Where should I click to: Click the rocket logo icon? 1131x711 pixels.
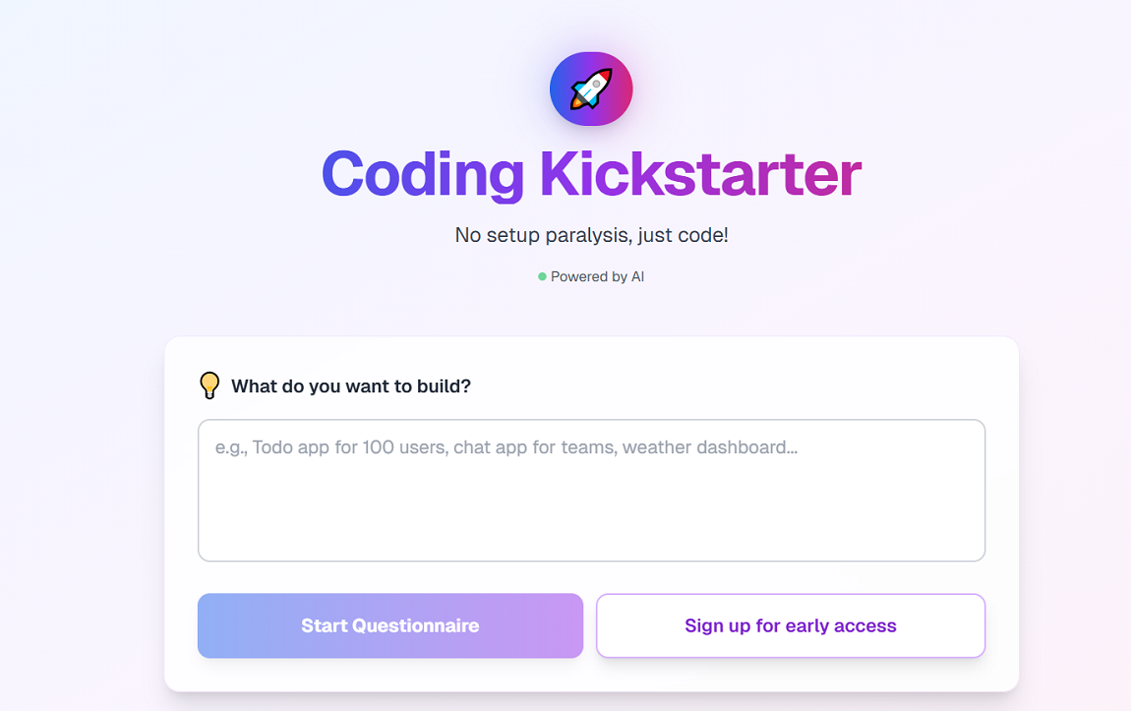591,89
